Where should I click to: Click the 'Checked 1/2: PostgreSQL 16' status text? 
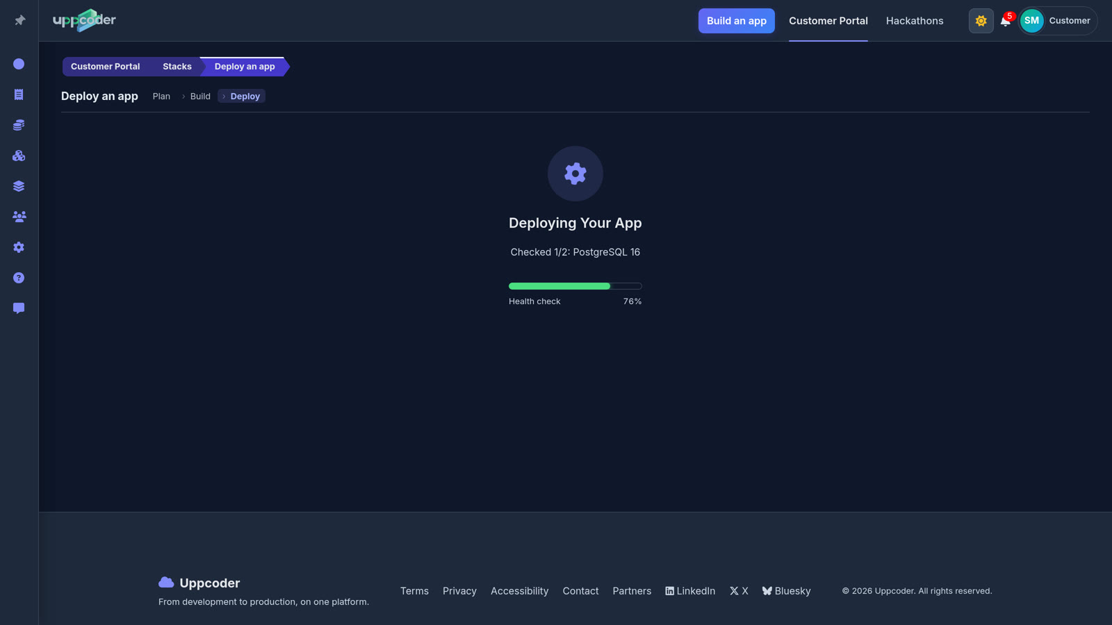coord(575,252)
